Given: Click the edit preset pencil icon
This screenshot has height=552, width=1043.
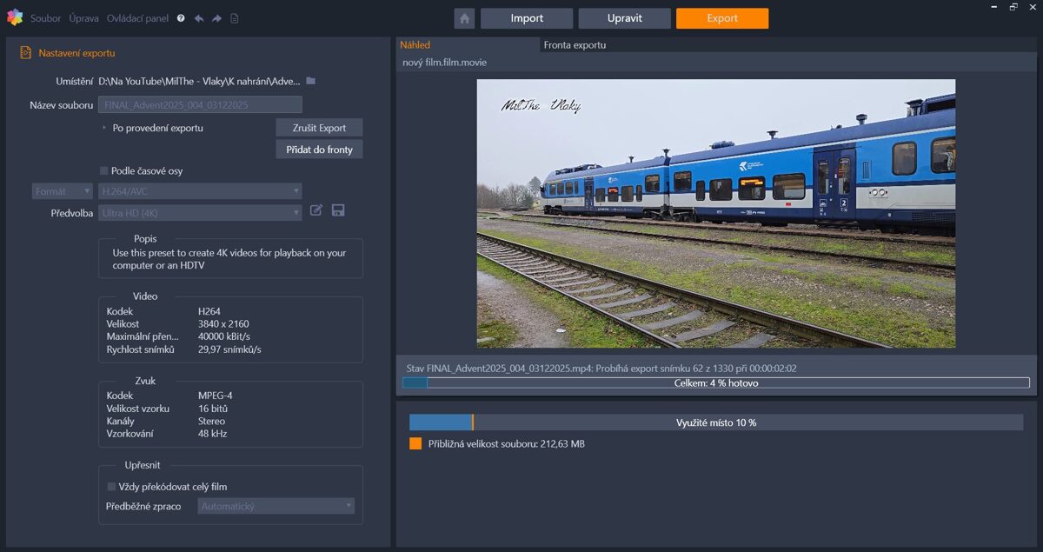Looking at the screenshot, I should (x=316, y=210).
